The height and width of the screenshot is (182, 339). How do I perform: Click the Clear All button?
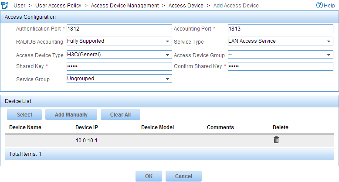[120, 115]
